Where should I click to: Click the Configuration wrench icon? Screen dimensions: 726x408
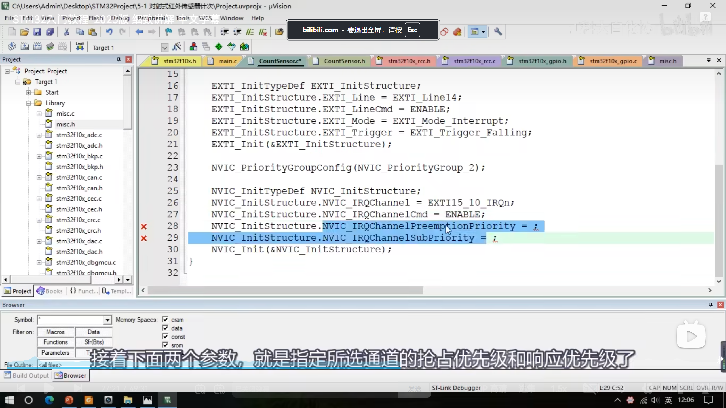[x=498, y=32]
